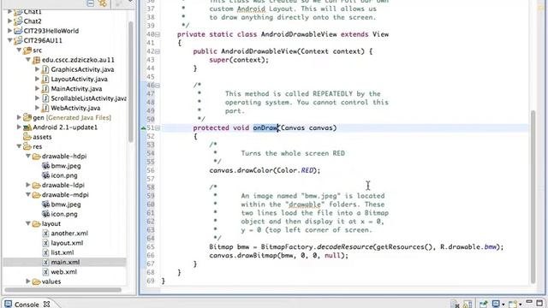Collapse the CIT296AU11 project

pos(9,40)
